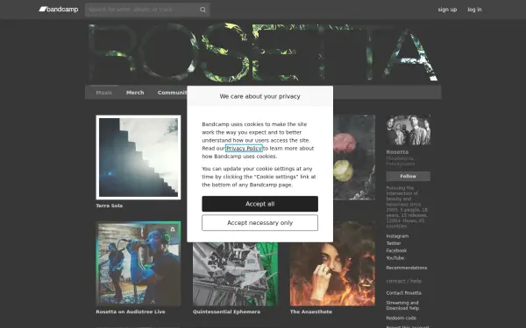Open the album cover with the pink and green shapes
The width and height of the screenshot is (526, 328).
pyautogui.click(x=354, y=157)
